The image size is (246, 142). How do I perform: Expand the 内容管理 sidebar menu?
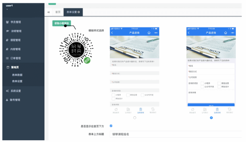(15, 49)
